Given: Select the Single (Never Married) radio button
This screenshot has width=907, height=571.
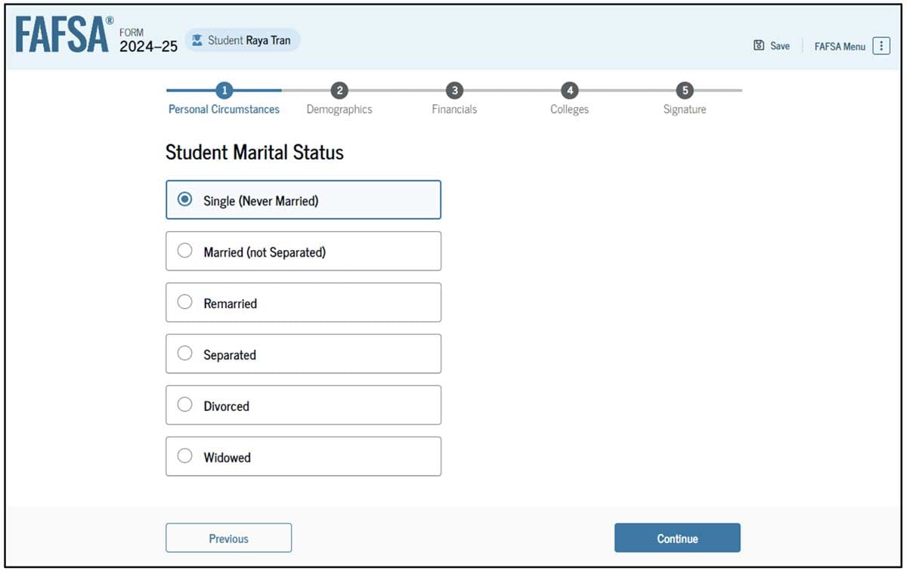Looking at the screenshot, I should [184, 200].
